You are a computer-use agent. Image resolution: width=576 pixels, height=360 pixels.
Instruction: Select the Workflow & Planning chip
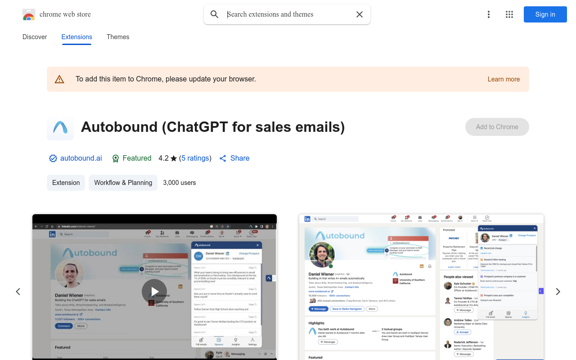(123, 183)
